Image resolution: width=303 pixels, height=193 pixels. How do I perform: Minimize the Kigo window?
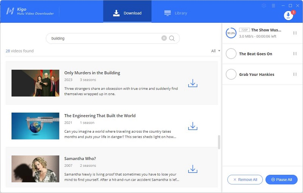coord(283,6)
